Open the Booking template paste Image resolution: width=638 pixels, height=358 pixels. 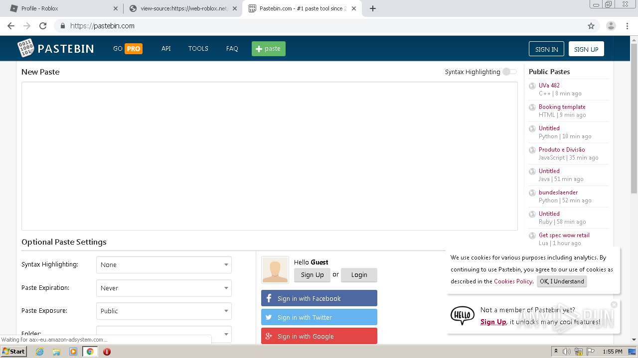tap(562, 107)
